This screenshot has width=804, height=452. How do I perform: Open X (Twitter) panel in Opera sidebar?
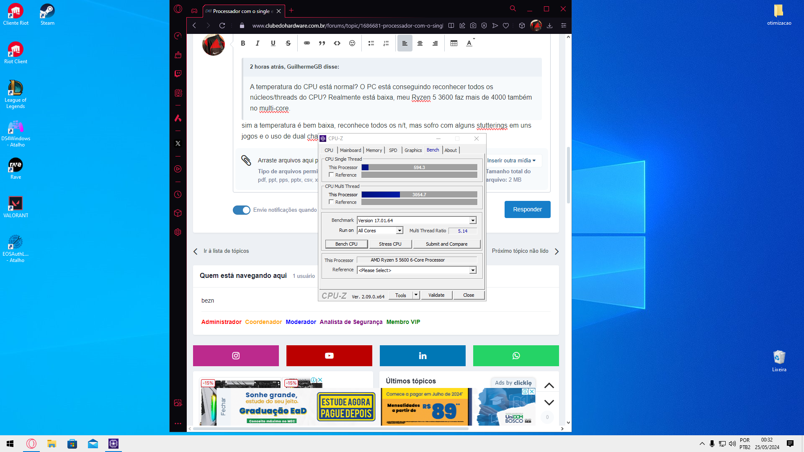pyautogui.click(x=178, y=144)
